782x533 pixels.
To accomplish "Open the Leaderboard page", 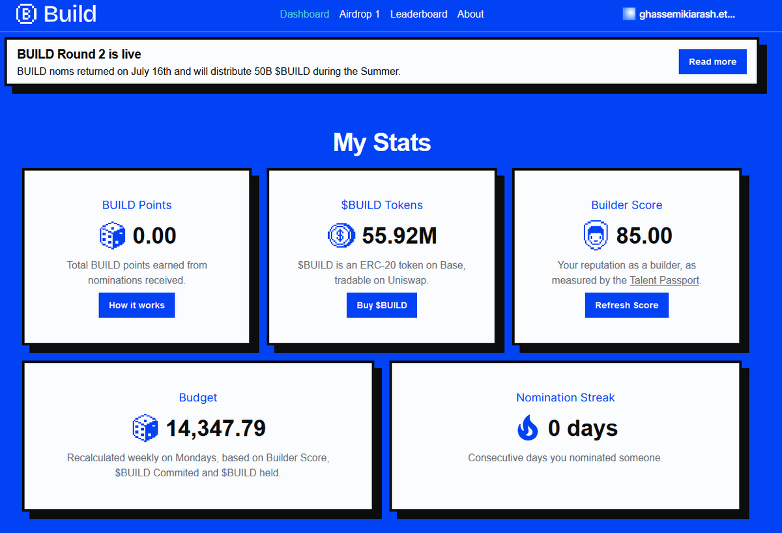I will click(419, 14).
